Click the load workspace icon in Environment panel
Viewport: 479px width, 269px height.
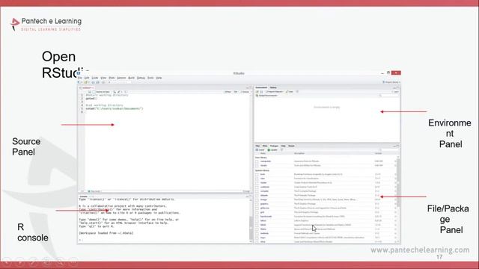tap(257, 91)
